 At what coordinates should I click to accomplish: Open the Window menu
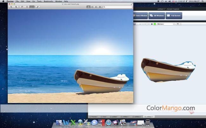point(59,1)
